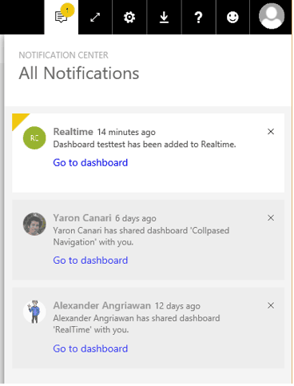Click Alexander Angriawan's cartoon avatar

click(34, 312)
